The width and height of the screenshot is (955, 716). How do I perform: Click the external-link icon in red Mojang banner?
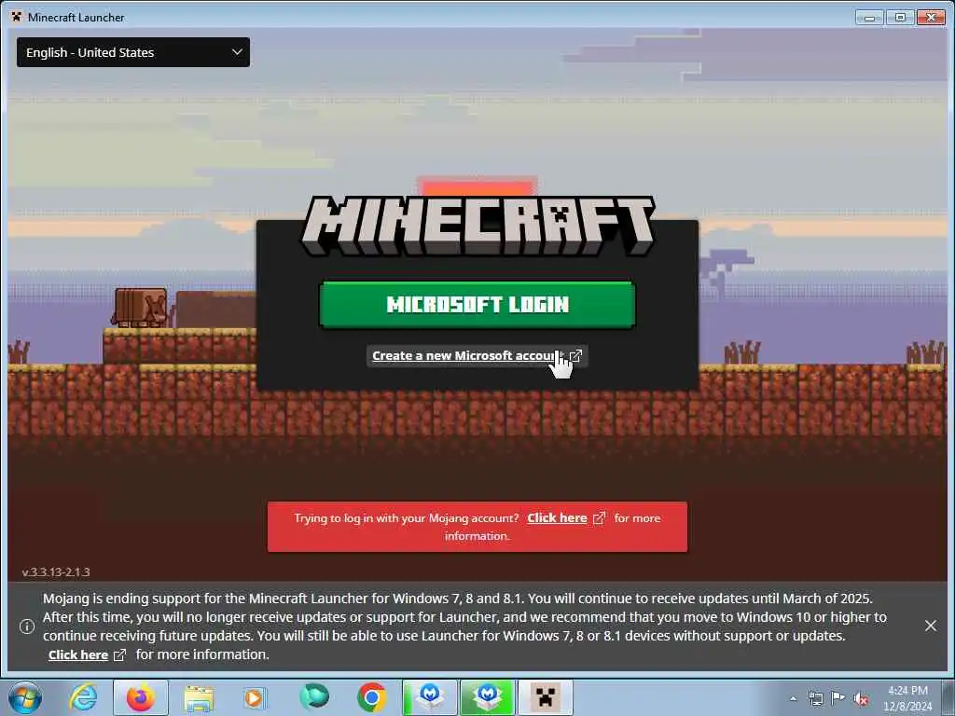600,518
